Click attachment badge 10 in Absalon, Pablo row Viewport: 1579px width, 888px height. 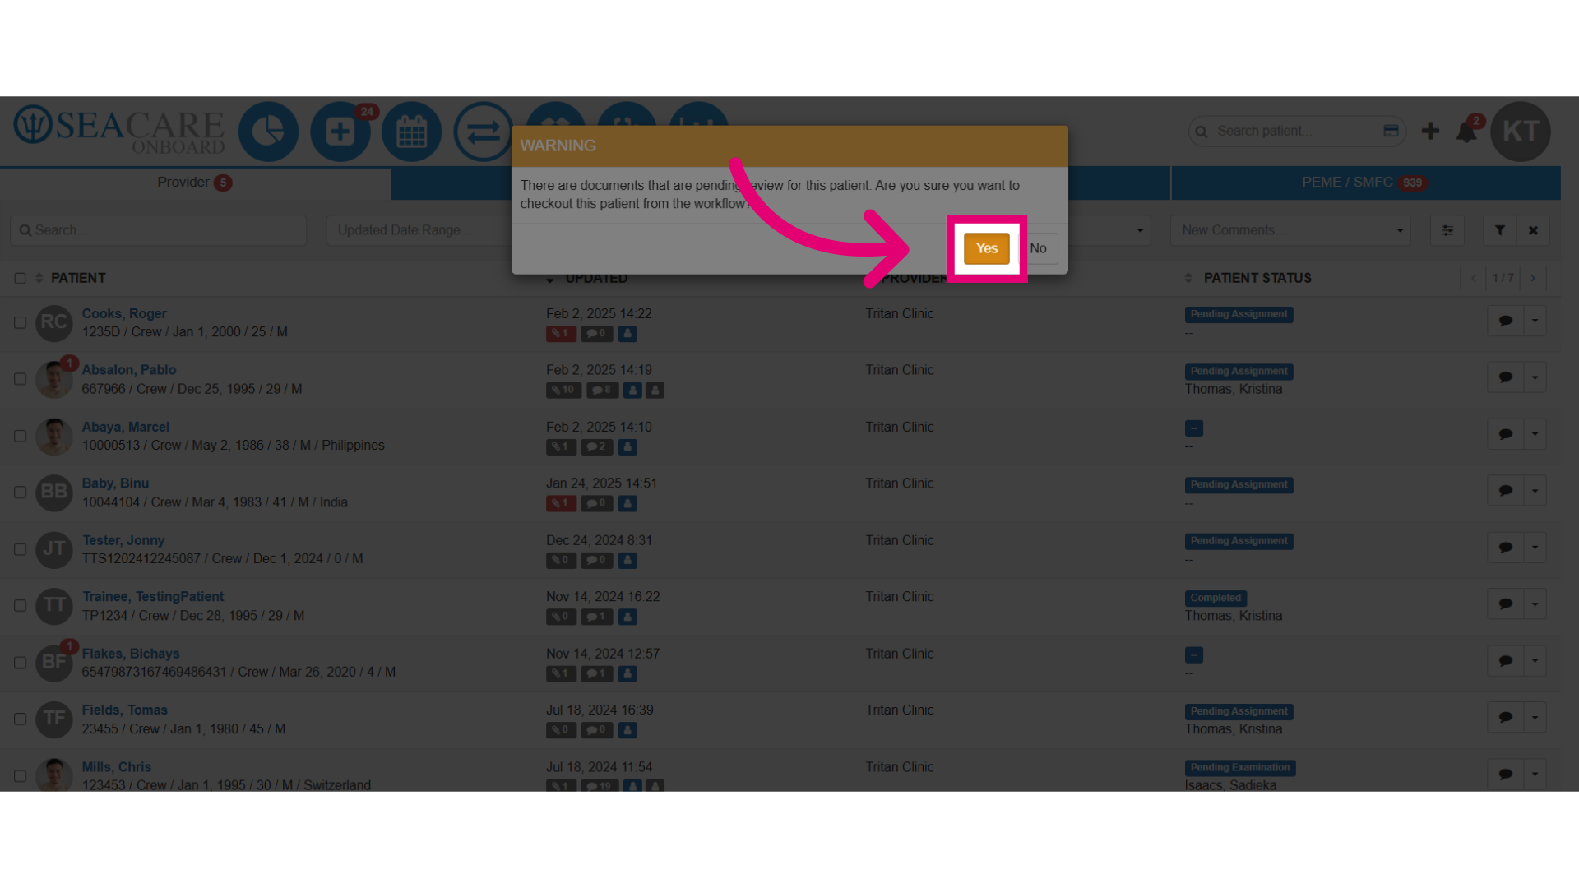click(x=563, y=391)
